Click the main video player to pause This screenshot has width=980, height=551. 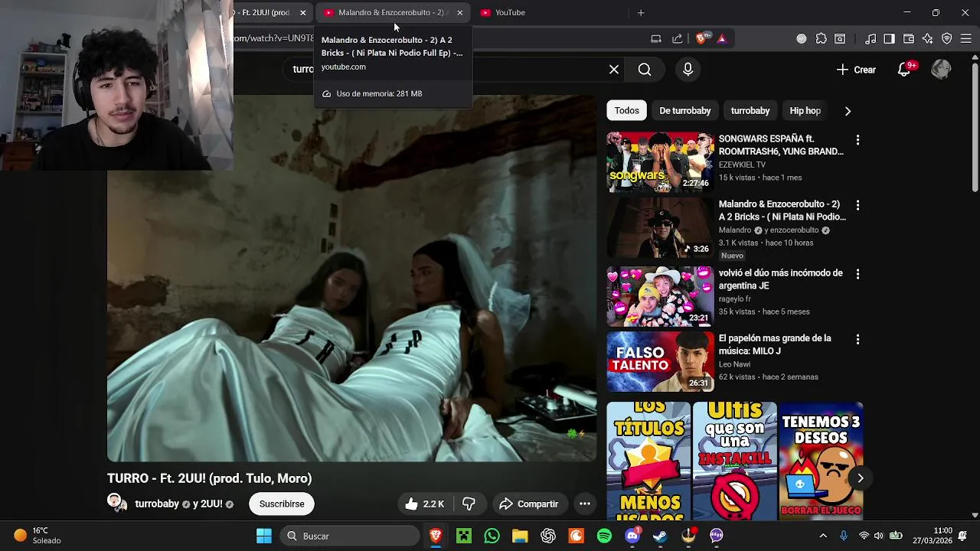pyautogui.click(x=351, y=278)
